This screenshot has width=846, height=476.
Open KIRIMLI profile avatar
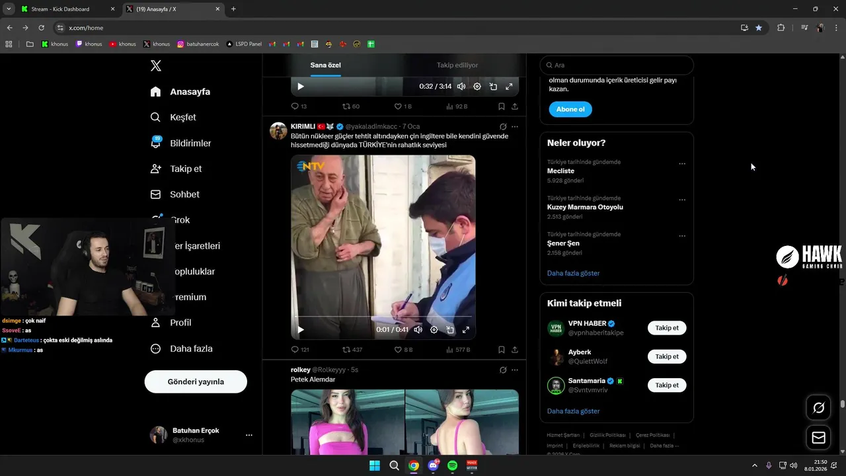coord(278,130)
